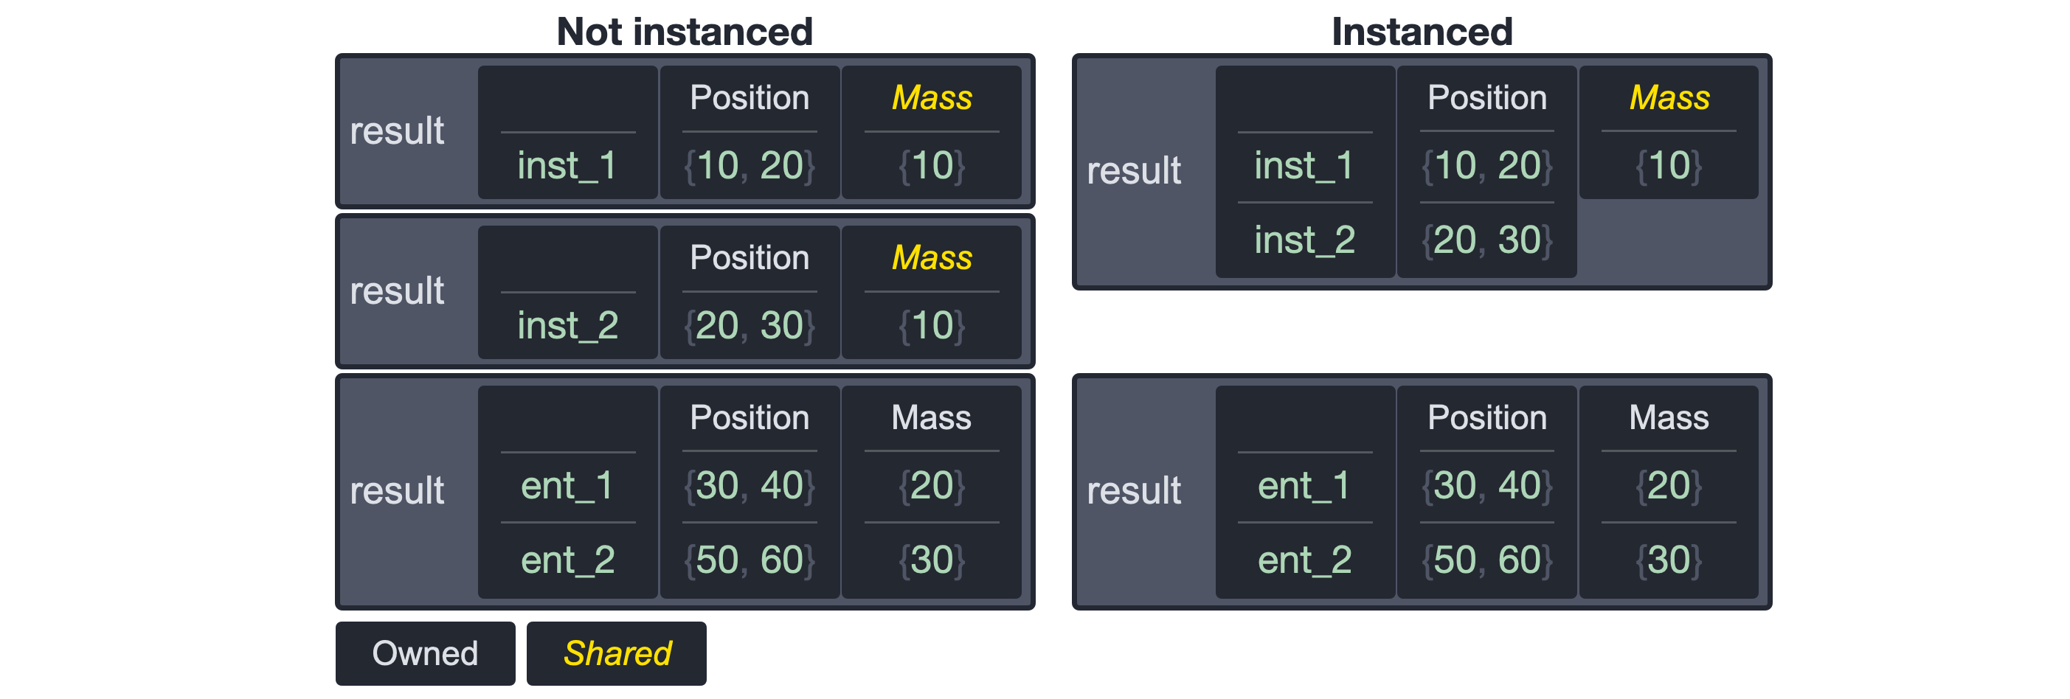Select the Not instanced heading
The image size is (2070, 699).
(684, 32)
